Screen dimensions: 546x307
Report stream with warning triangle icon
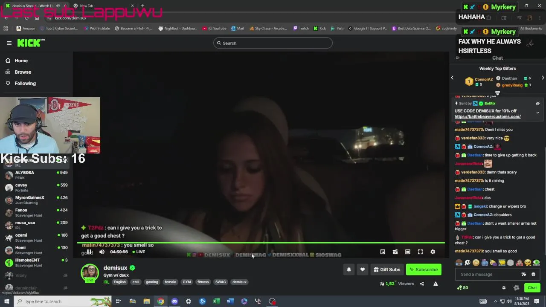click(436, 284)
